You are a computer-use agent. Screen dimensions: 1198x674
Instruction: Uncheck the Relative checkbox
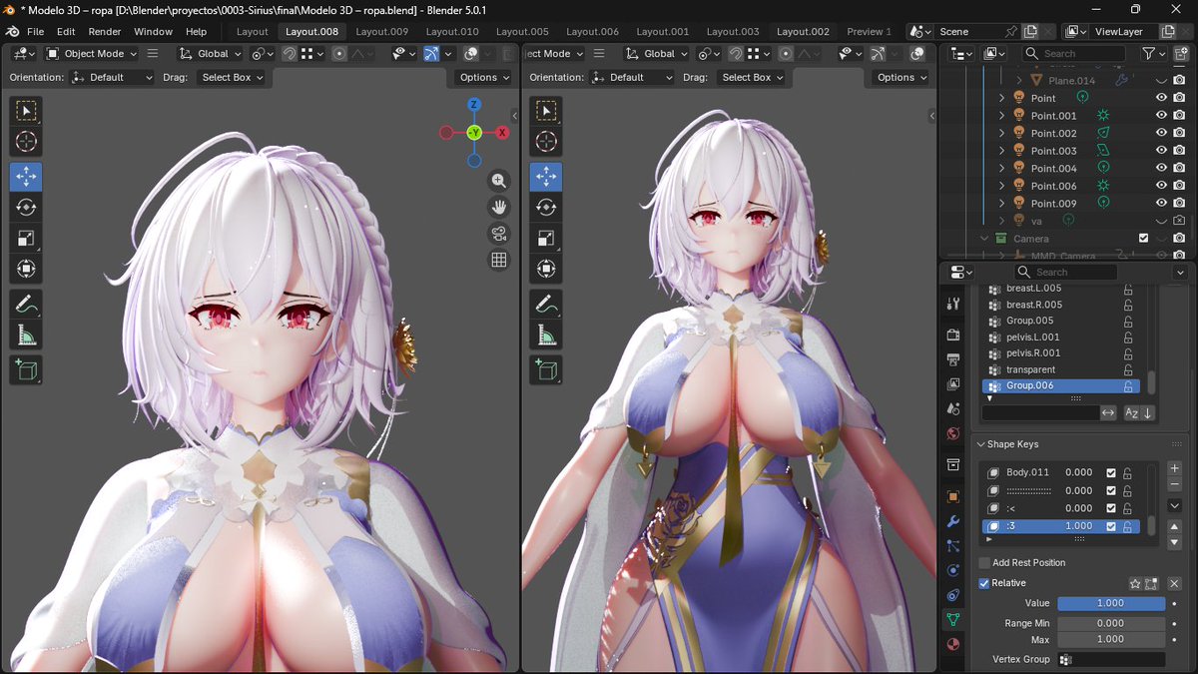pyautogui.click(x=984, y=583)
